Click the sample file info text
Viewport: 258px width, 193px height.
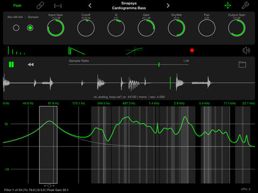[x=129, y=97]
